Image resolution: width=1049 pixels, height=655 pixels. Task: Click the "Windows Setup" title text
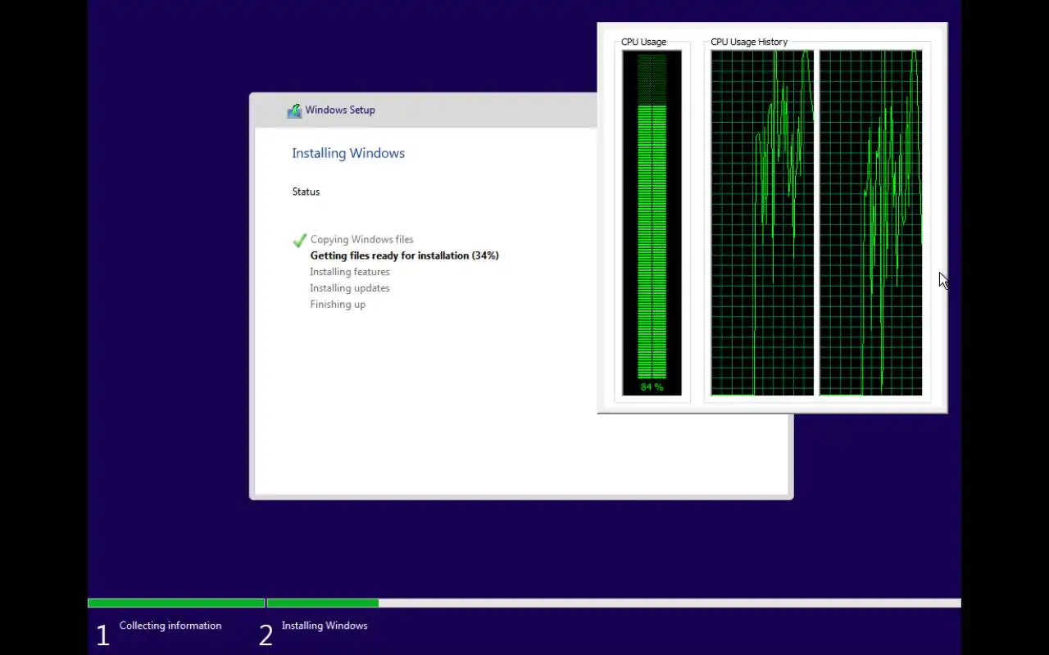(x=340, y=110)
